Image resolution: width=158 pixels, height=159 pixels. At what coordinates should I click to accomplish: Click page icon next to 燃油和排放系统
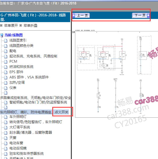6,67
